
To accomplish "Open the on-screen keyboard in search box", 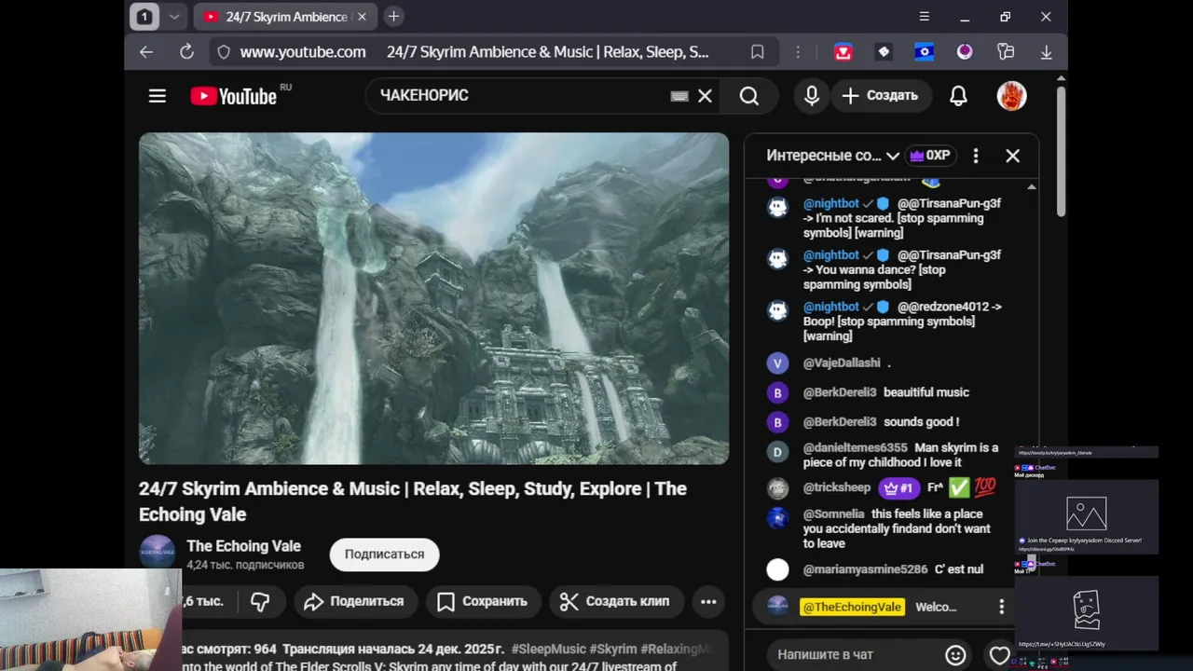I will click(679, 96).
